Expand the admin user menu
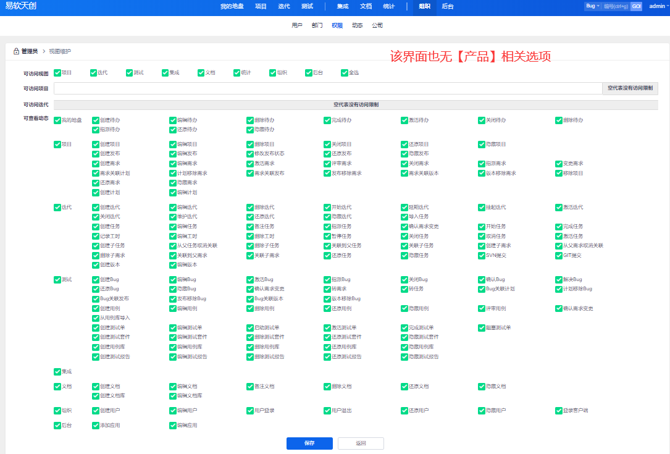Viewport: 670px width, 454px height. click(658, 6)
